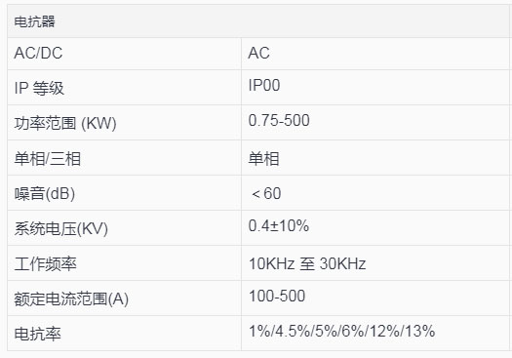
Task: Click the 0.75-500 power value
Action: coord(279,121)
